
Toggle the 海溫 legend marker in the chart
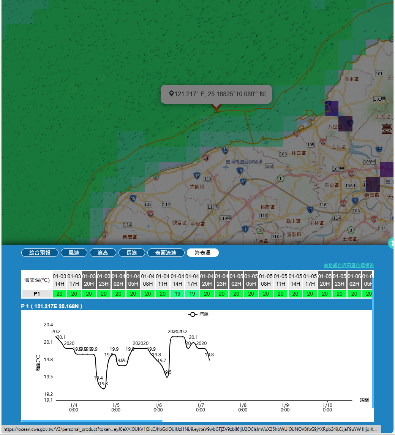[193, 314]
